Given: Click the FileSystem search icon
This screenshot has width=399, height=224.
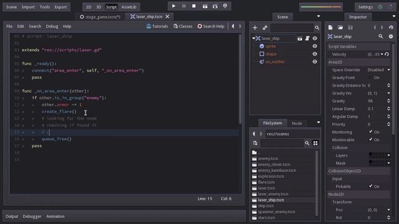Looking at the screenshot, I should point(307,143).
